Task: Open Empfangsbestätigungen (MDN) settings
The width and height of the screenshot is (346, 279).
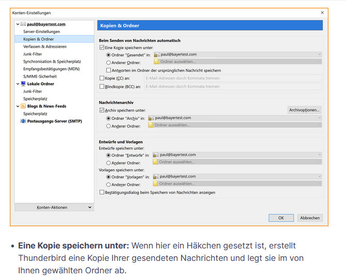Action: click(51, 69)
